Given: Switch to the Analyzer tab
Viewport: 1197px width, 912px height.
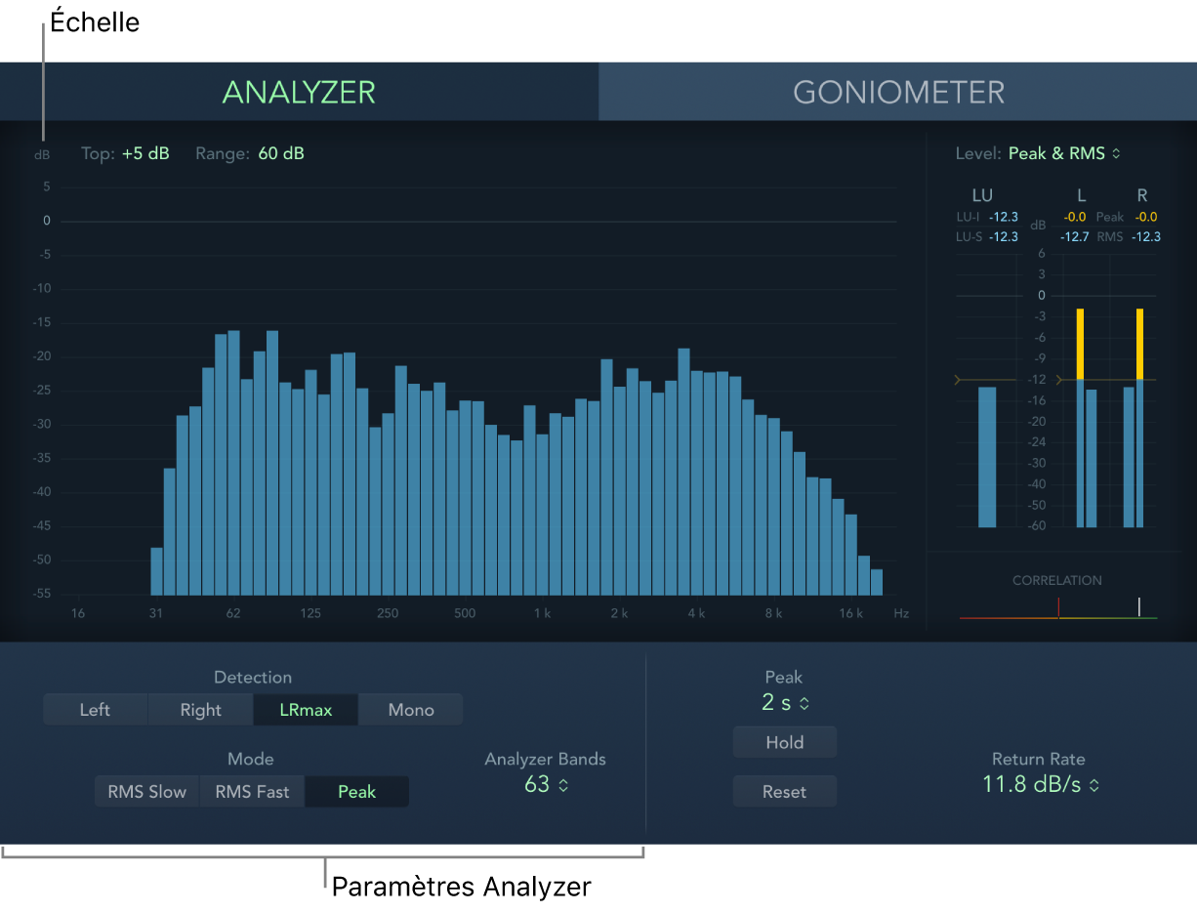Looking at the screenshot, I should pyautogui.click(x=298, y=92).
